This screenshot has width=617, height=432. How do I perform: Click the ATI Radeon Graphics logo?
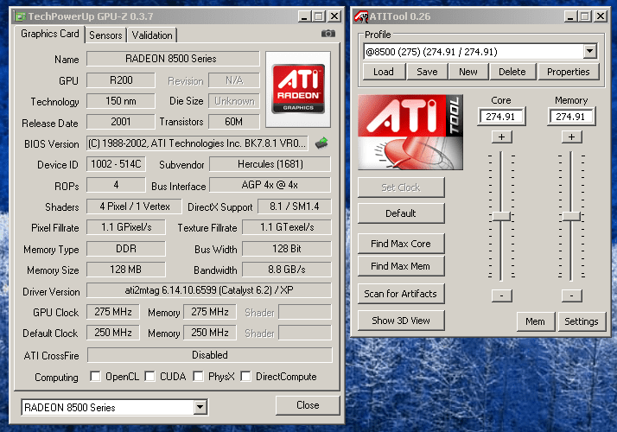pos(298,89)
